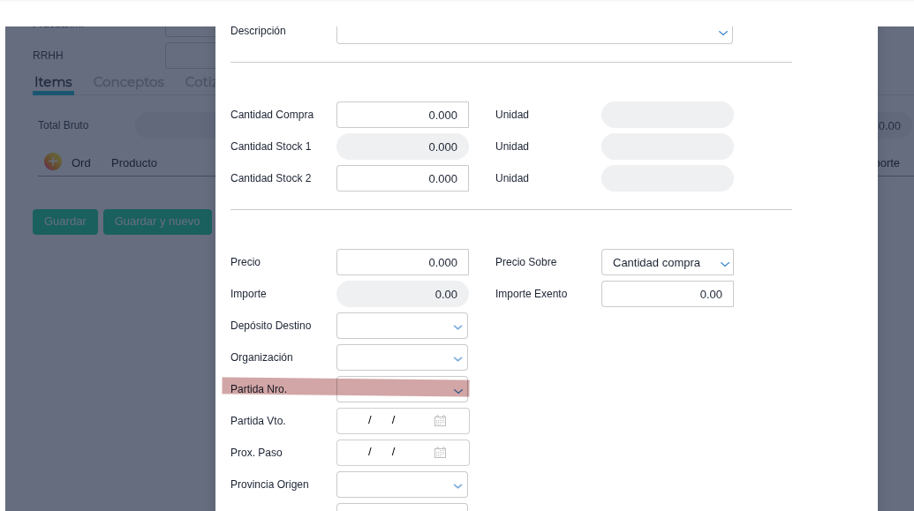Click the Guardar button
The height and width of the screenshot is (511, 914).
(65, 222)
